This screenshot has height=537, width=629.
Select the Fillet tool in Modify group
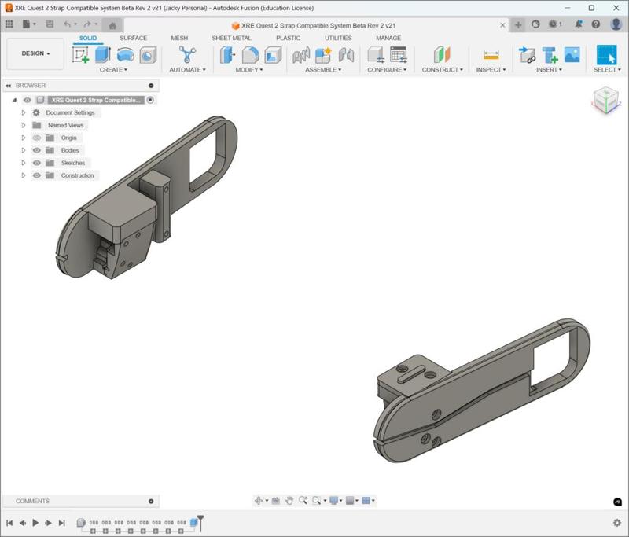tap(250, 55)
